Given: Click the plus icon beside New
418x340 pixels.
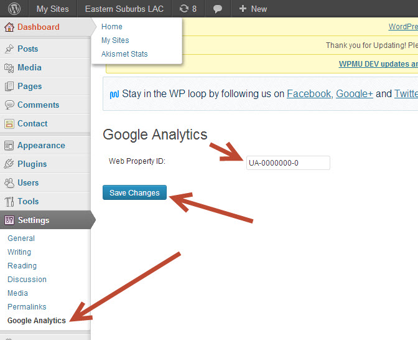Looking at the screenshot, I should click(243, 9).
